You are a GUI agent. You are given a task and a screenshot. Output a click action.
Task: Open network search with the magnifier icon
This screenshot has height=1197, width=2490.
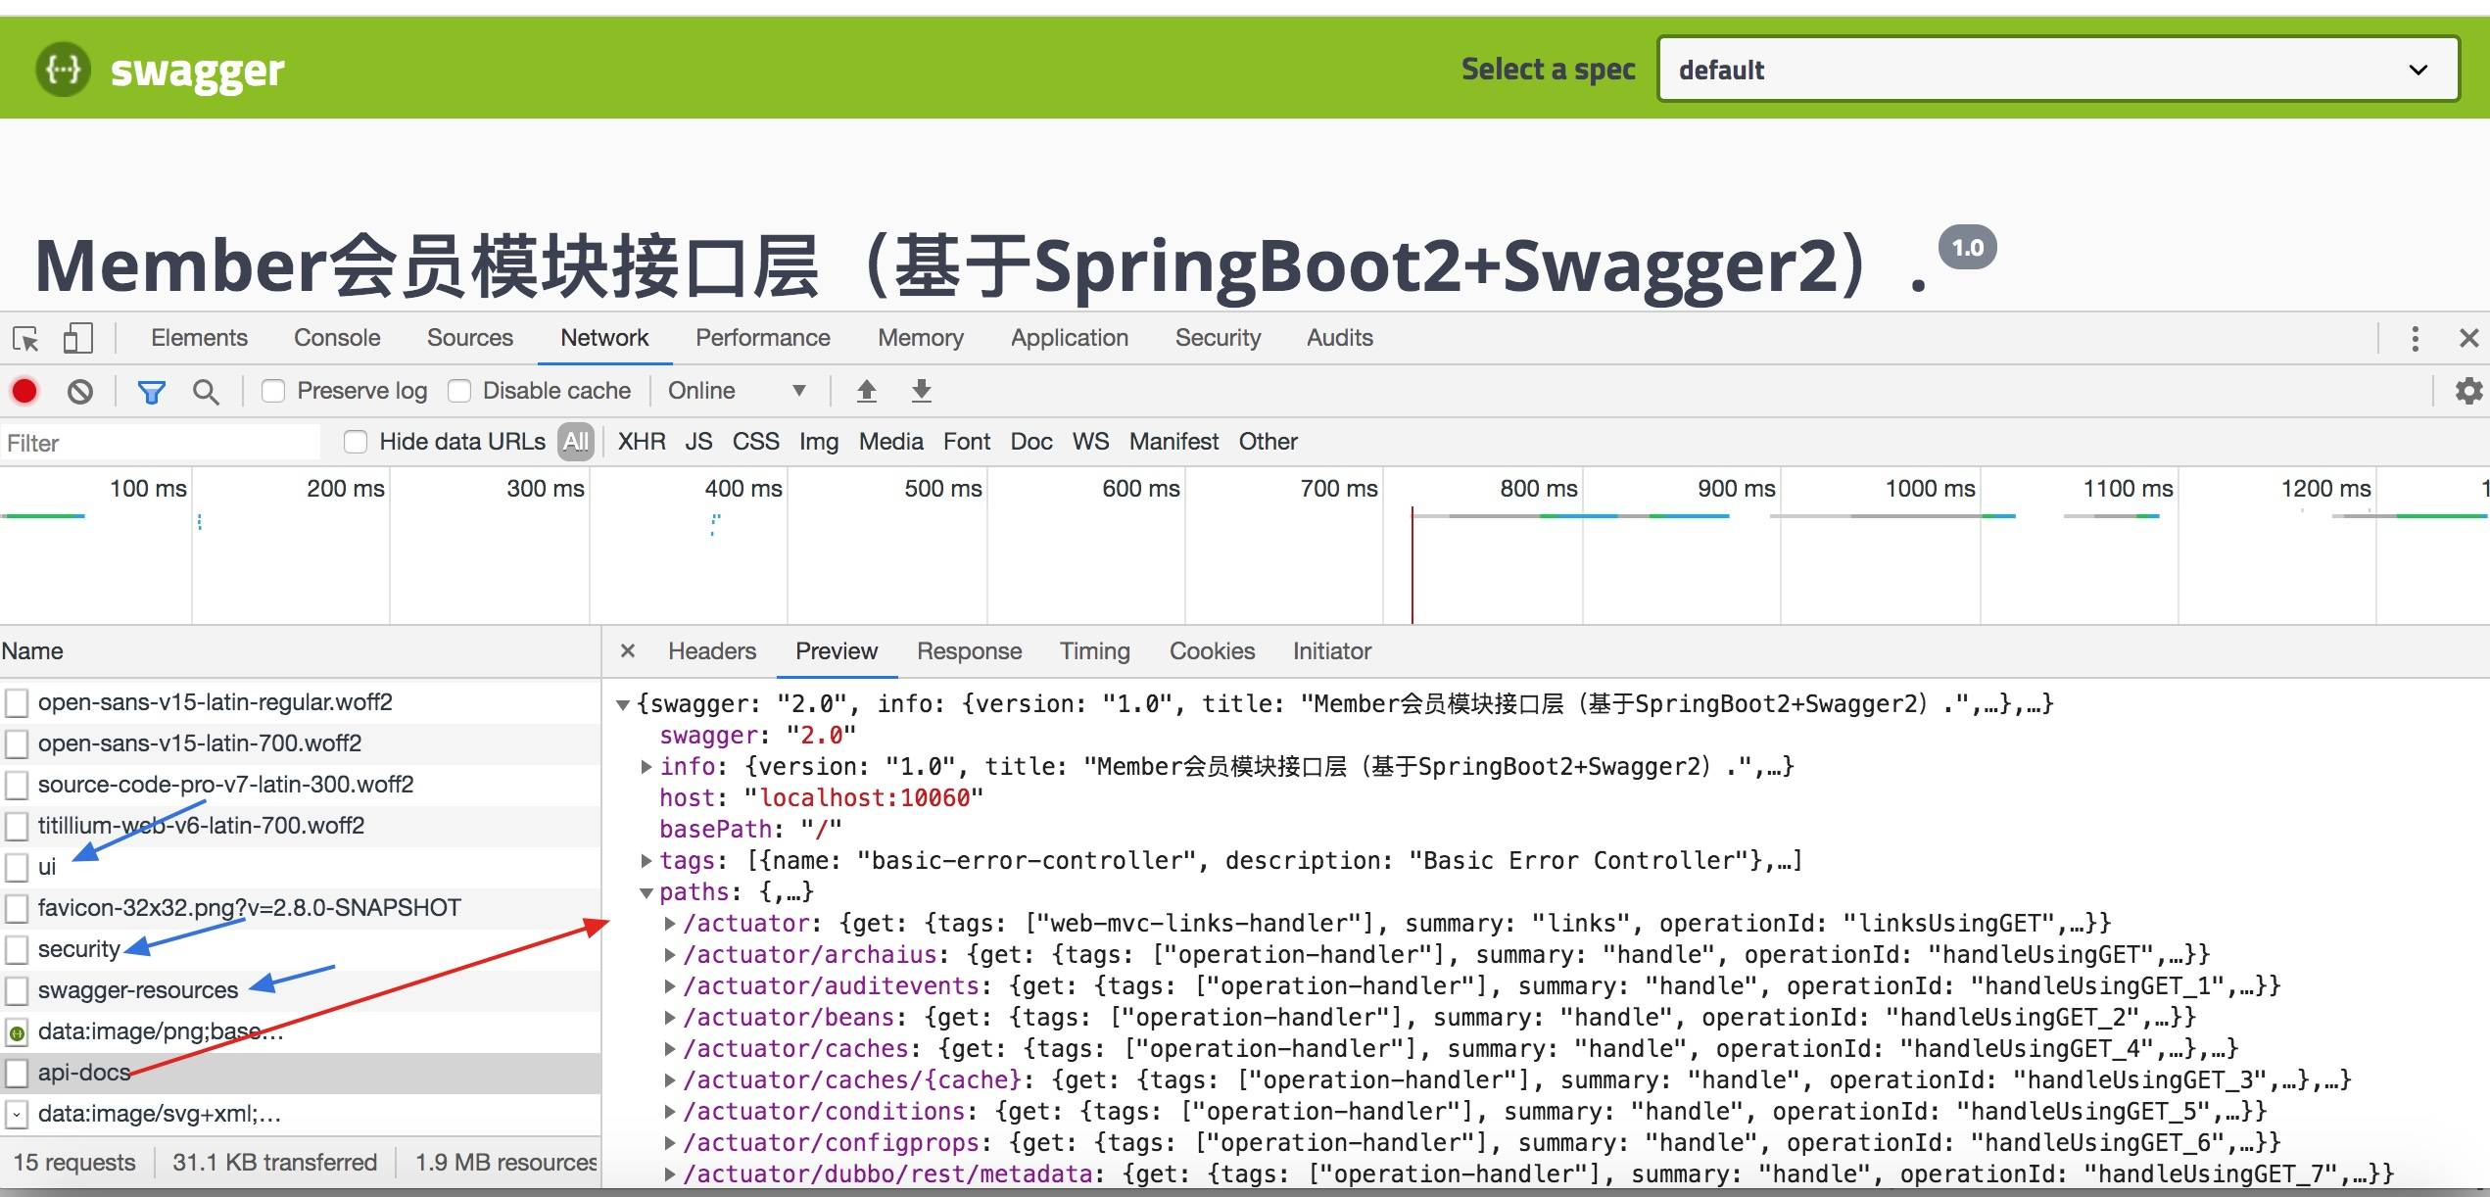(206, 392)
